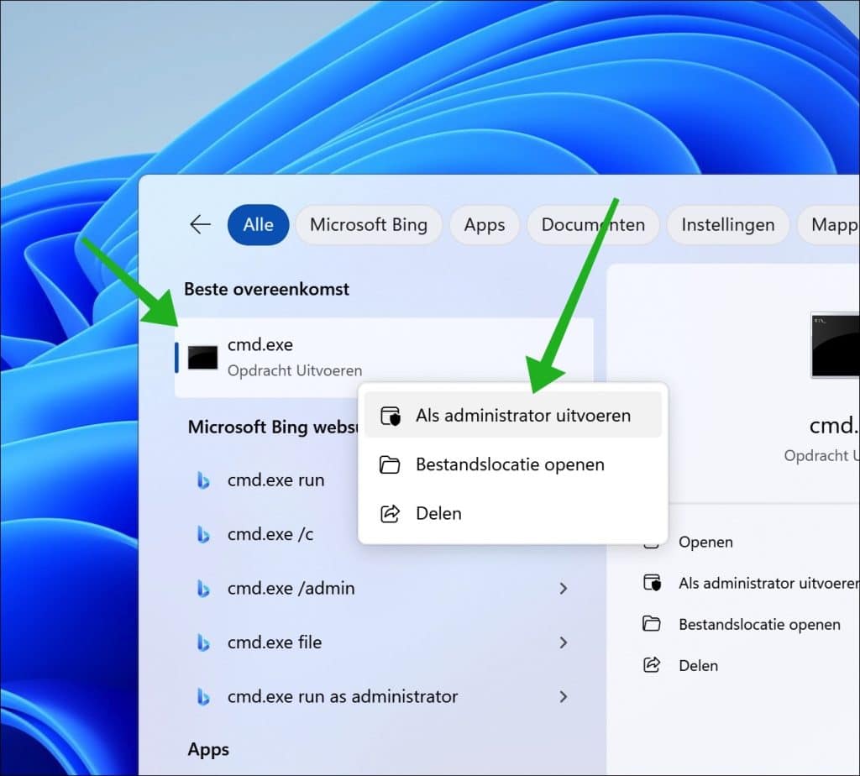Viewport: 860px width, 776px height.
Task: Click Bing icon beside 'cmd.exe /admin'
Action: pos(203,589)
